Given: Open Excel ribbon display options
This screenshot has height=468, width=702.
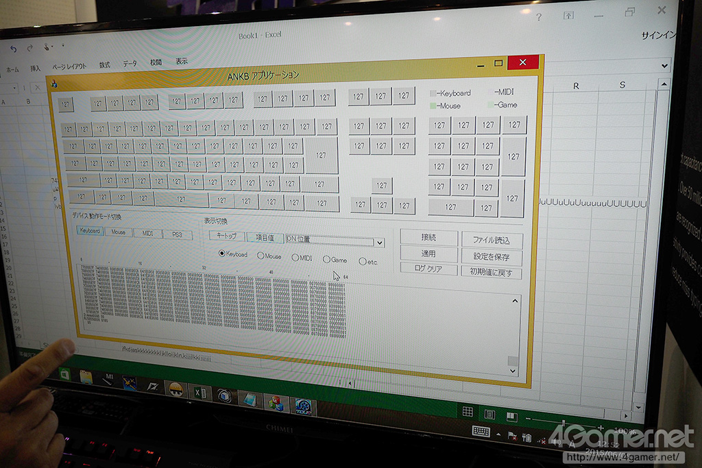Looking at the screenshot, I should click(568, 16).
